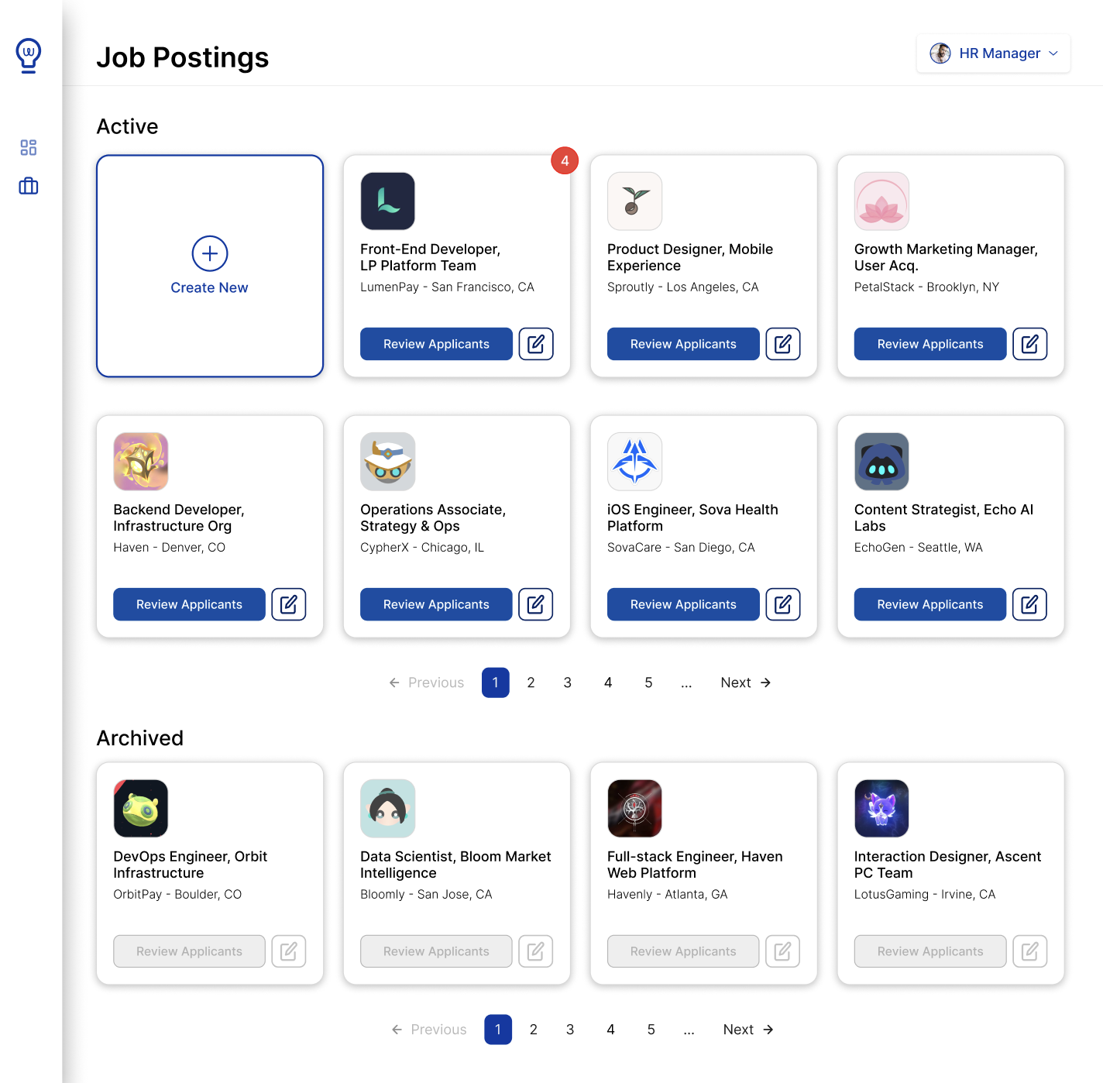Click the Bloomly company logo

(388, 809)
